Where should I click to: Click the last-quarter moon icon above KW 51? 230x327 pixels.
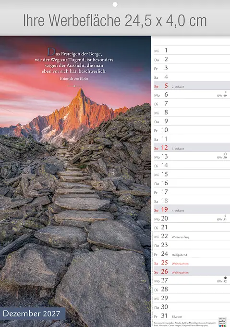click(x=225, y=216)
